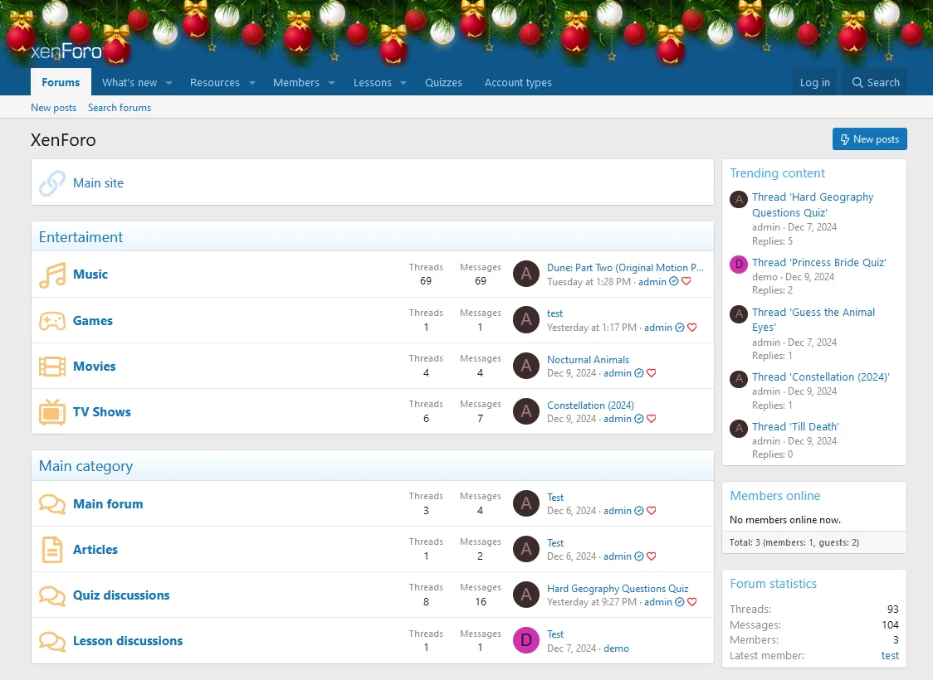Open the Search button in navigation bar
Screen dimensions: 933x680
tap(876, 83)
